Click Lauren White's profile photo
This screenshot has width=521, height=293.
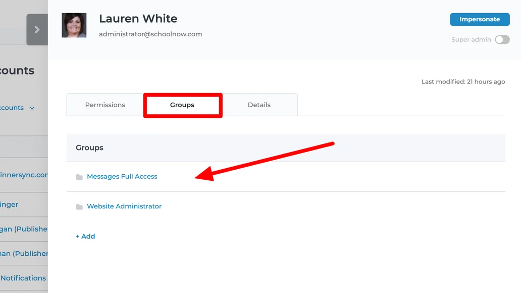click(74, 25)
